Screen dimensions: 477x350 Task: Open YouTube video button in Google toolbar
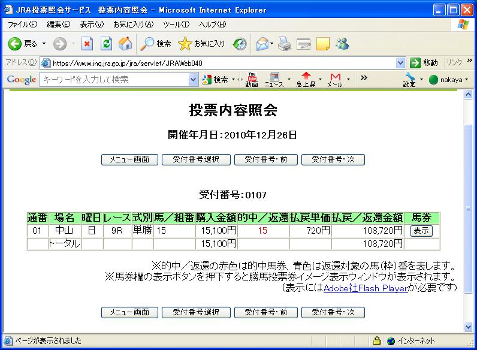point(252,80)
